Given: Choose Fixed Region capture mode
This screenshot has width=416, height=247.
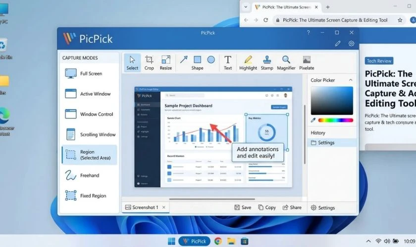Looking at the screenshot, I should [90, 196].
